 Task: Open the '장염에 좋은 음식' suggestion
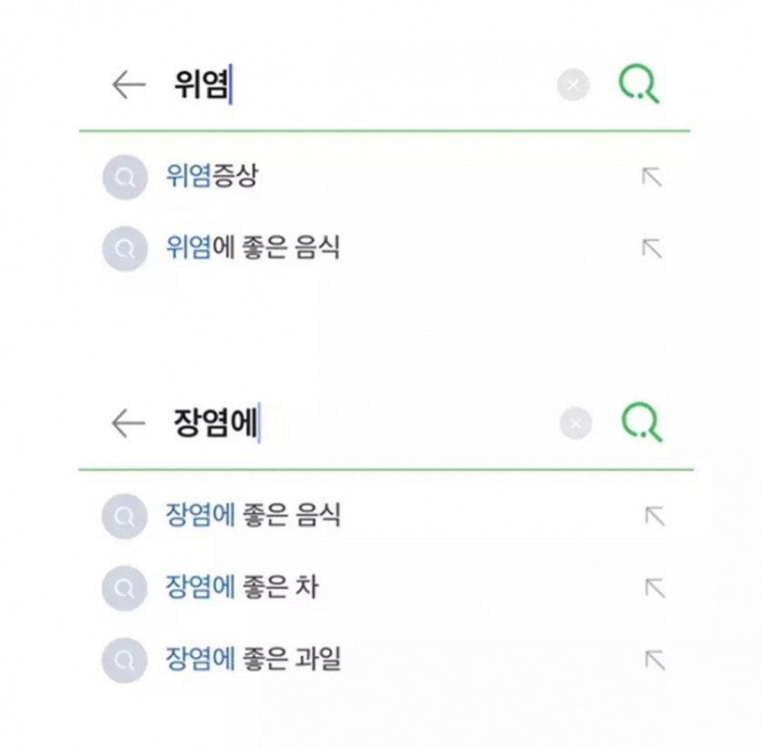253,515
